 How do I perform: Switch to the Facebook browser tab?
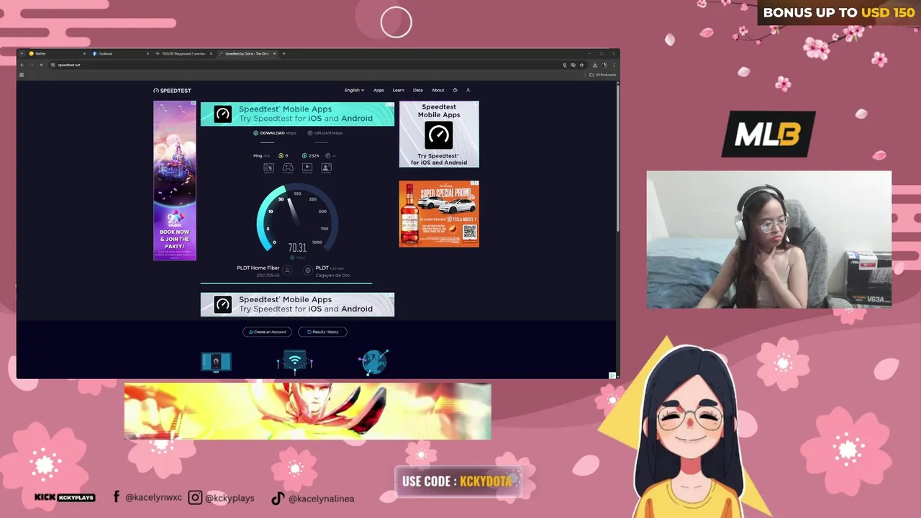point(121,53)
